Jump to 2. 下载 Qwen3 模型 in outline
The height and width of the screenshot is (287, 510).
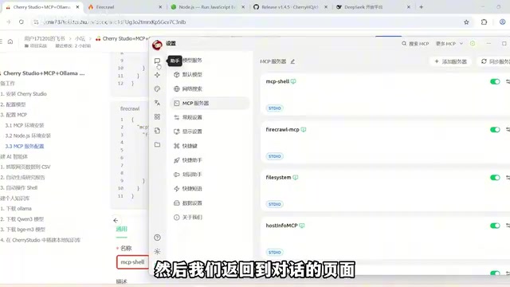click(x=22, y=219)
